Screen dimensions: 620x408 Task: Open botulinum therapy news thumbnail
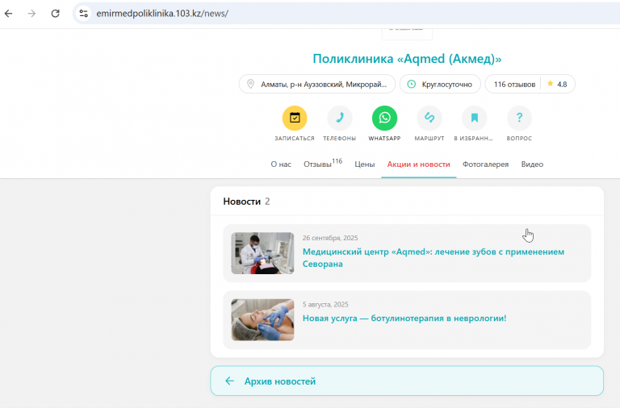(262, 320)
